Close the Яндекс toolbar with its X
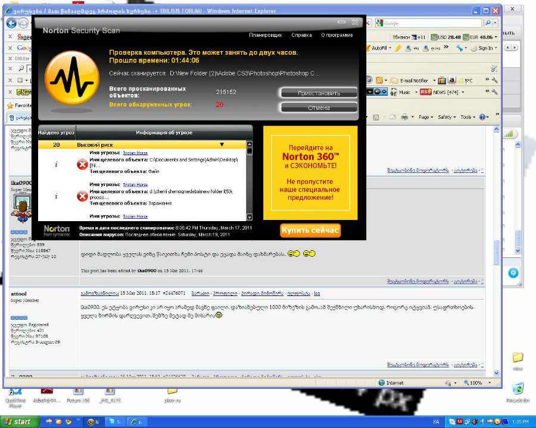 click(10, 36)
